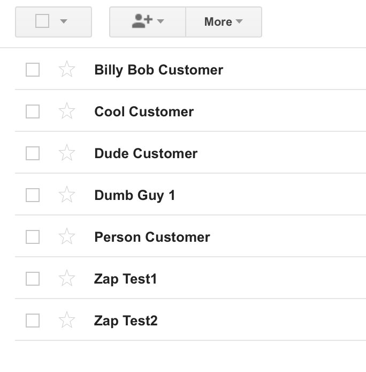Viewport: 366px width, 372px height.
Task: Open the More dropdown menu
Action: [224, 22]
